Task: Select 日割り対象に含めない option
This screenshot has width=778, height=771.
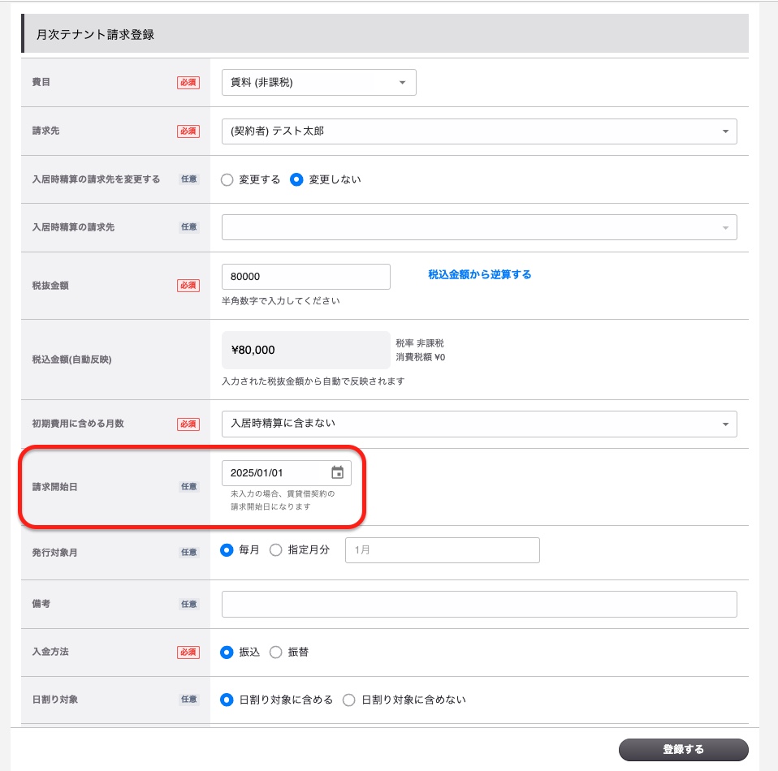Action: click(349, 700)
